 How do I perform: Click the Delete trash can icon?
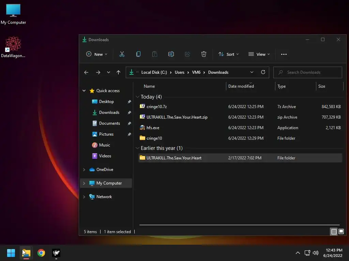[204, 54]
